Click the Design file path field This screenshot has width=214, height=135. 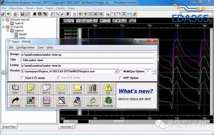(87, 54)
